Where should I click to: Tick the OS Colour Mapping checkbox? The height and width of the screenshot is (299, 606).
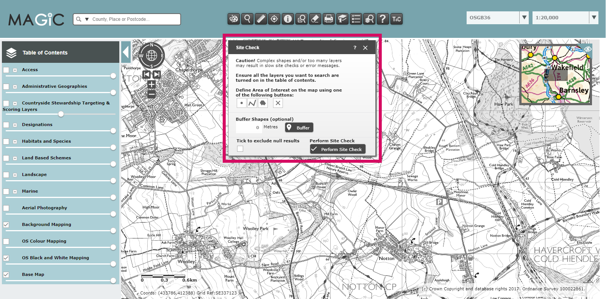pyautogui.click(x=6, y=241)
